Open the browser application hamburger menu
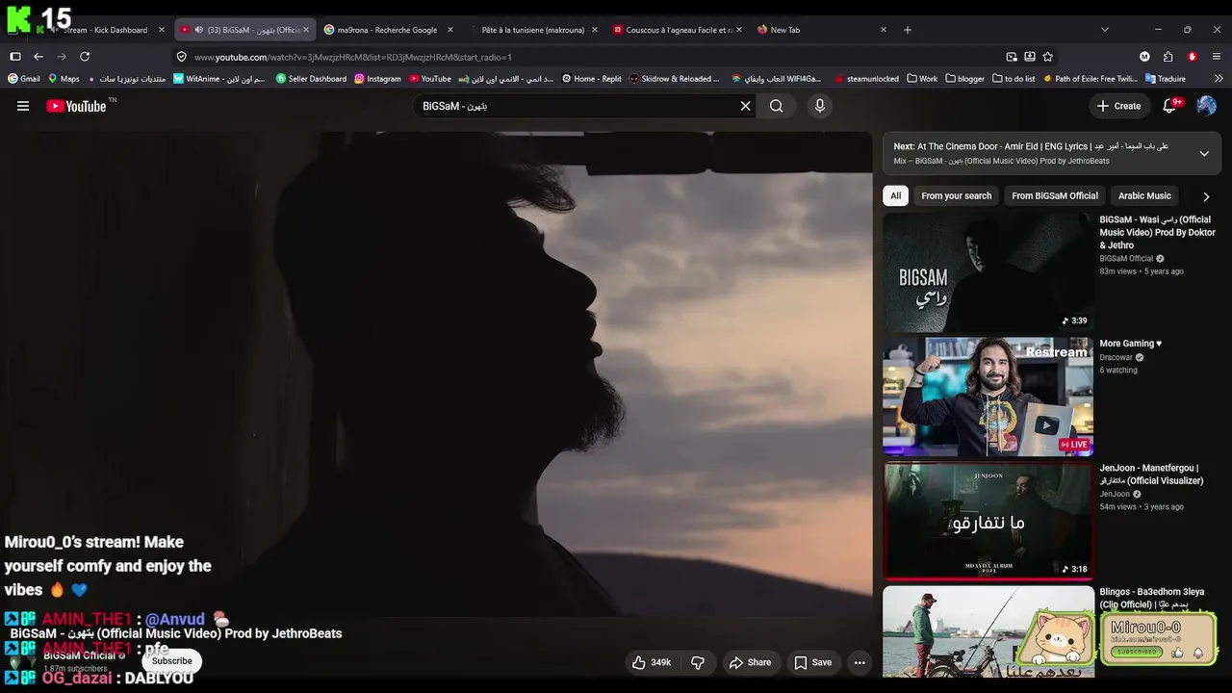The image size is (1232, 693). tap(1217, 57)
